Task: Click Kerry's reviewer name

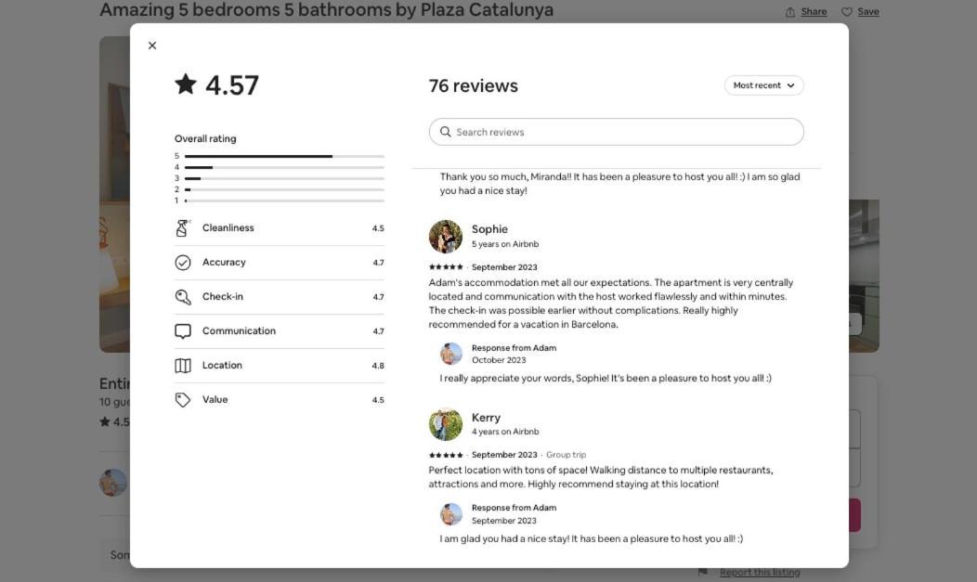Action: [486, 418]
